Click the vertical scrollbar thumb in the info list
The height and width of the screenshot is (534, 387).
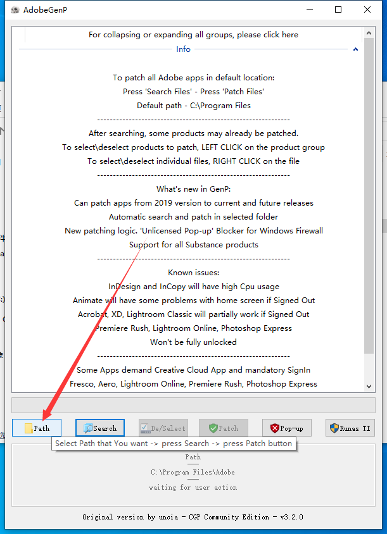[x=369, y=196]
